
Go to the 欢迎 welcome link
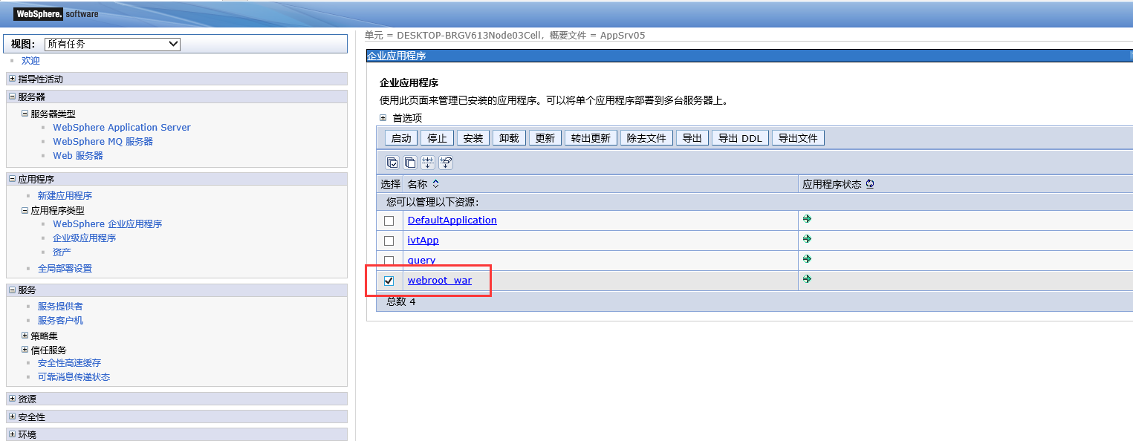(x=30, y=61)
